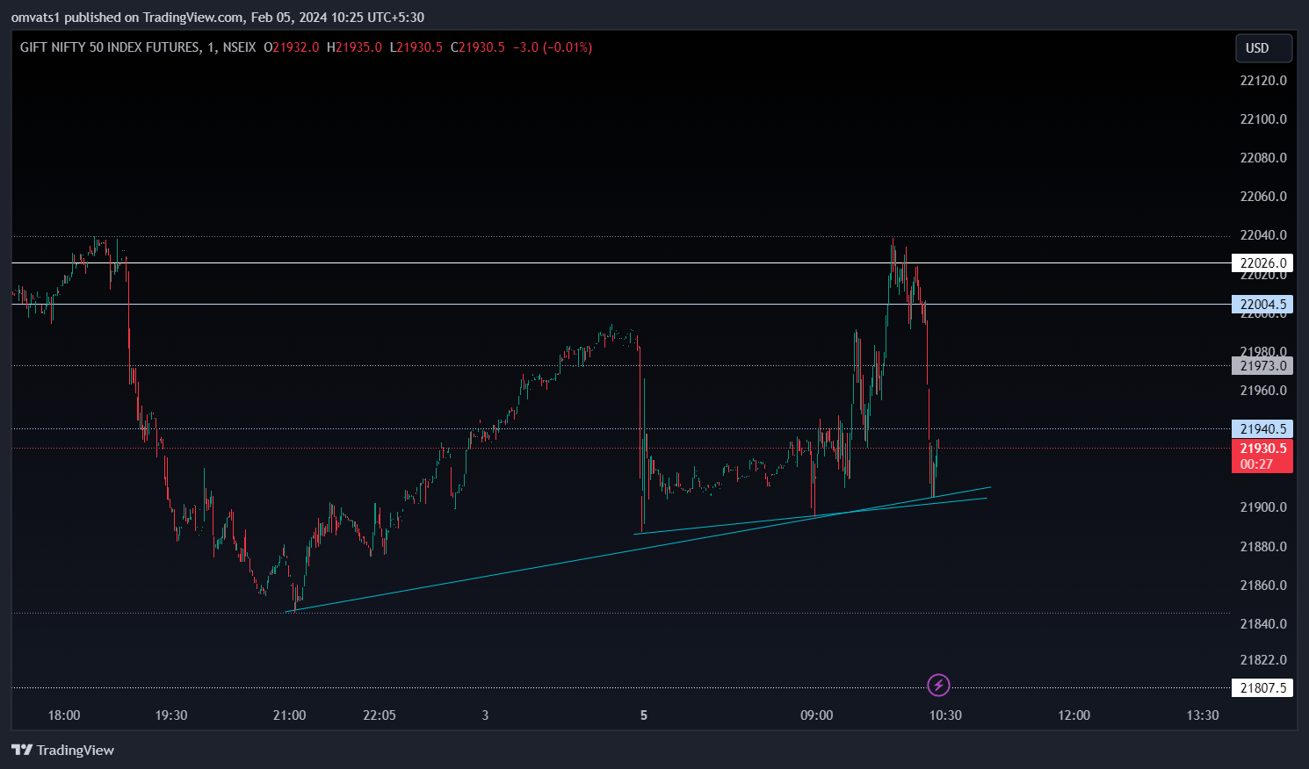Click the 12:00 time axis label

1074,715
